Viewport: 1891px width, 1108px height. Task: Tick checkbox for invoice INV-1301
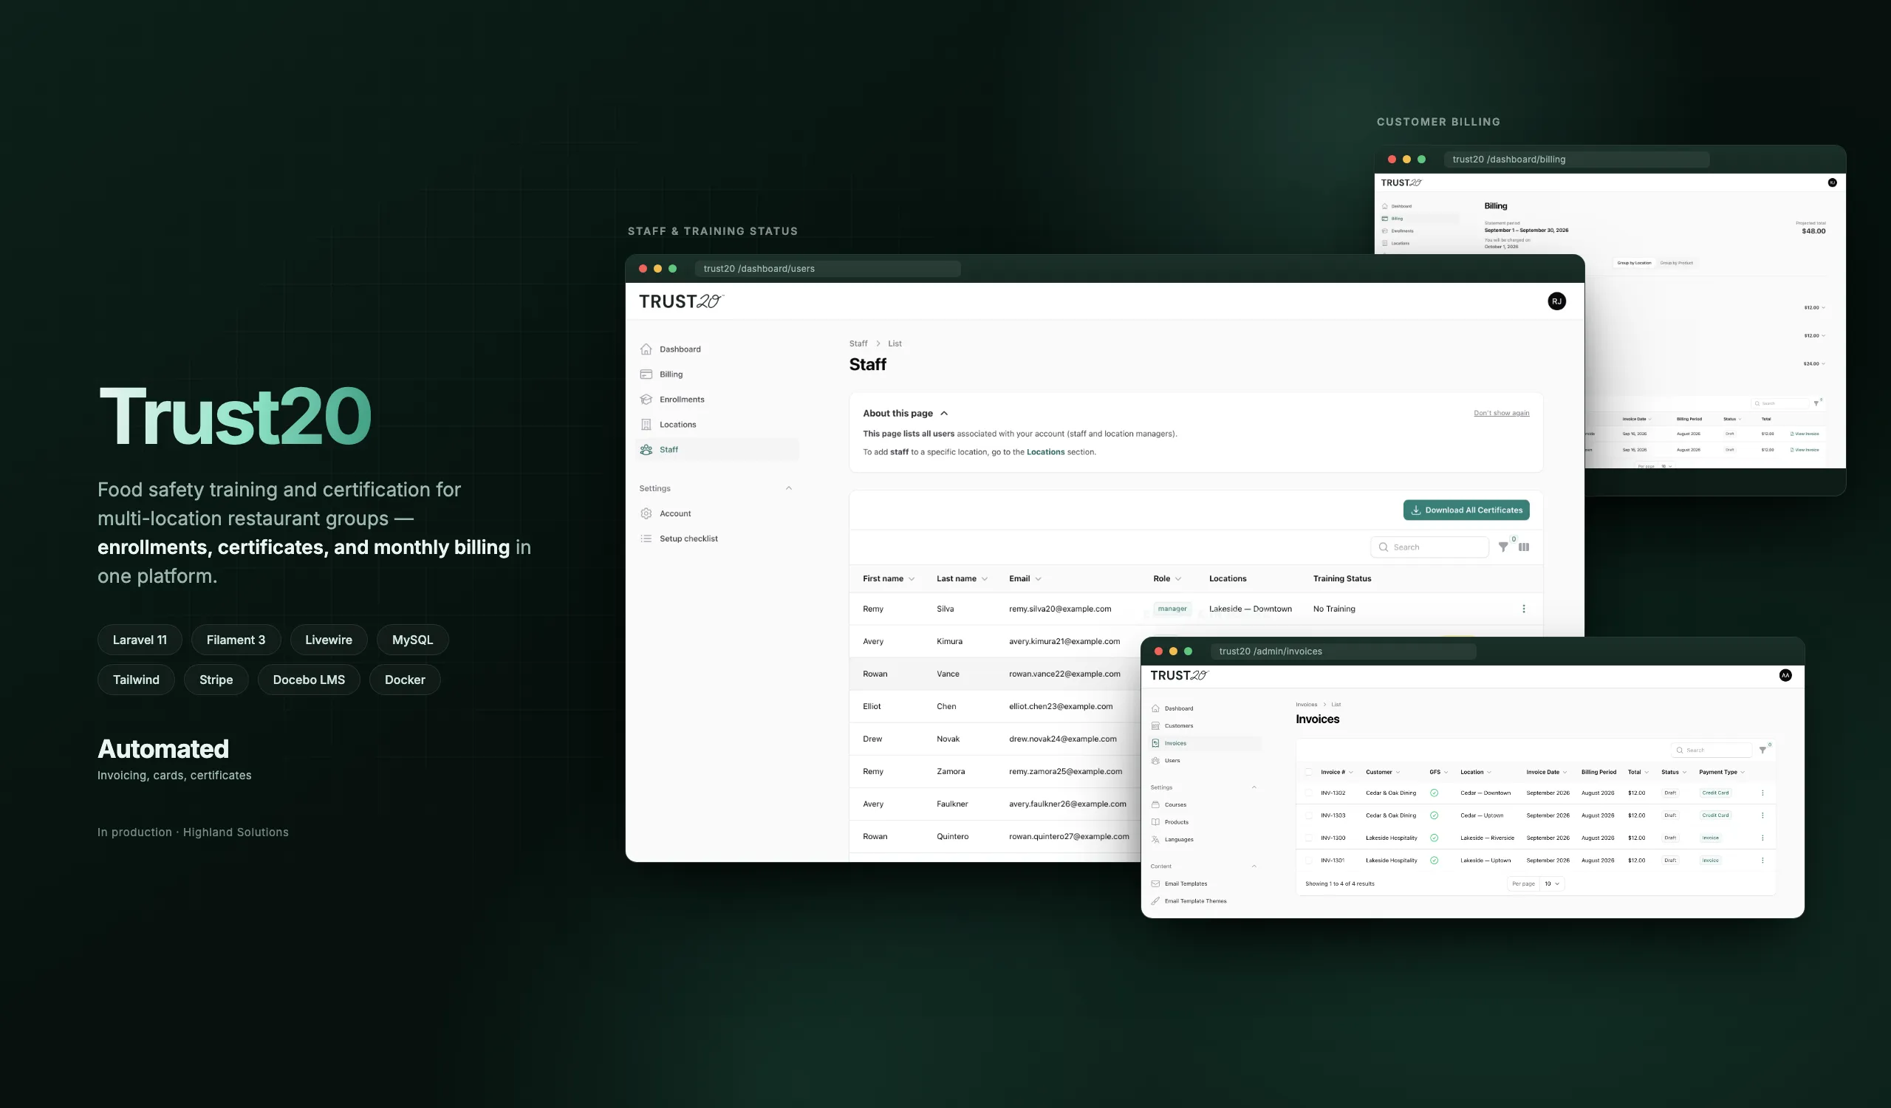pos(1309,861)
